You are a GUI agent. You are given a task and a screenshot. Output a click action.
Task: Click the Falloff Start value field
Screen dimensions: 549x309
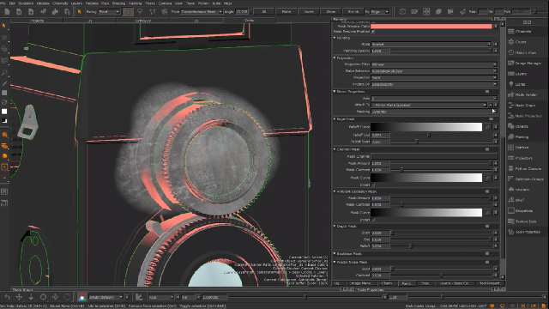pyautogui.click(x=380, y=142)
